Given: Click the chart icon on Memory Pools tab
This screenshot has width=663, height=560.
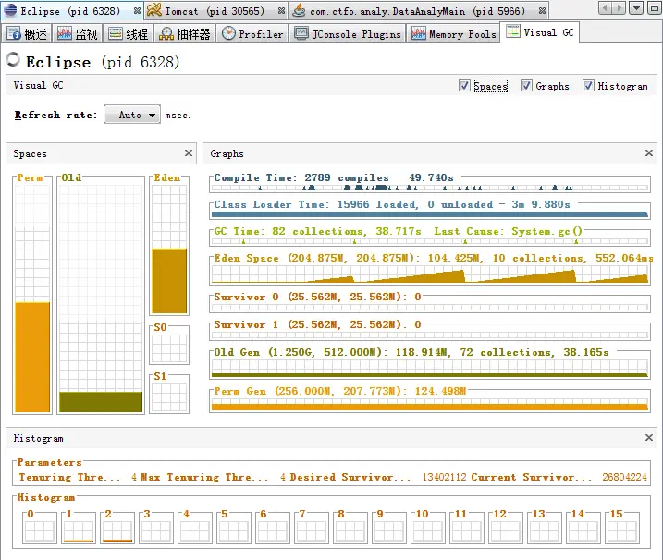Looking at the screenshot, I should pyautogui.click(x=419, y=33).
